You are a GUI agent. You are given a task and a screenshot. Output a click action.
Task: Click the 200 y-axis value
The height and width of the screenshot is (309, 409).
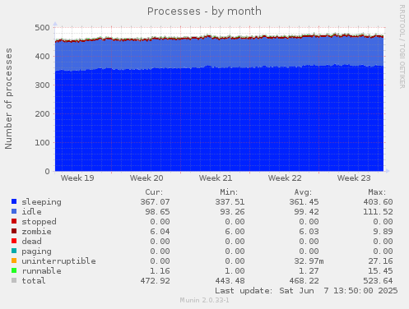[x=42, y=114]
